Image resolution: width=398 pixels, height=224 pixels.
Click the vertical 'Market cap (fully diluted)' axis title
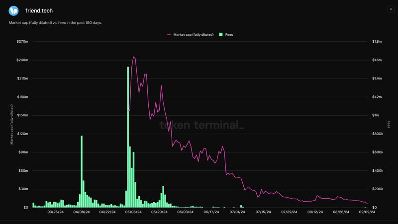coord(11,124)
